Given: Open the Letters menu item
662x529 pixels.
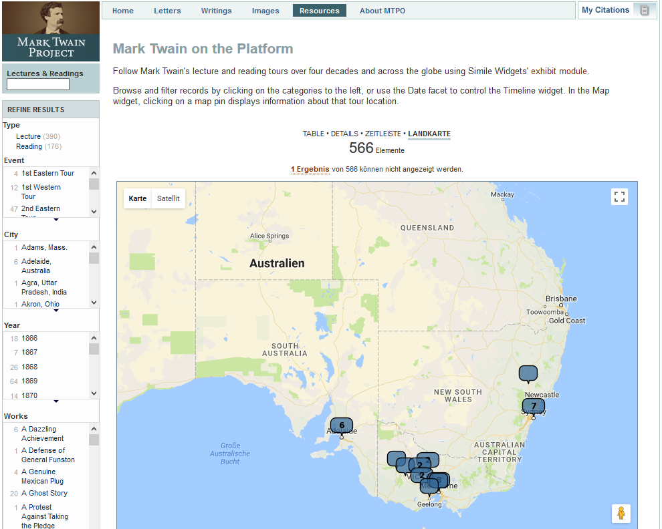Looking at the screenshot, I should [167, 11].
